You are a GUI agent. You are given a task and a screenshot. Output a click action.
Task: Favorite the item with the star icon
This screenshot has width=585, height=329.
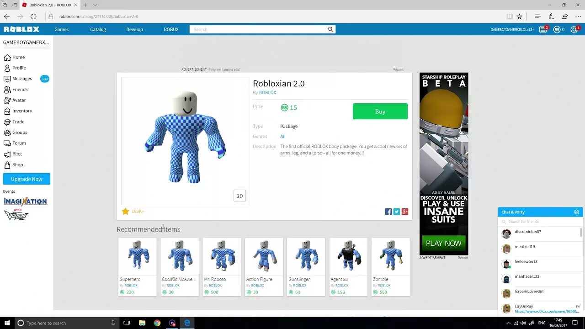click(x=125, y=211)
